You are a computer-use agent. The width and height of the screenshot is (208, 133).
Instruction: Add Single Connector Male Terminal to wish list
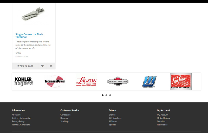pyautogui.click(x=42, y=66)
